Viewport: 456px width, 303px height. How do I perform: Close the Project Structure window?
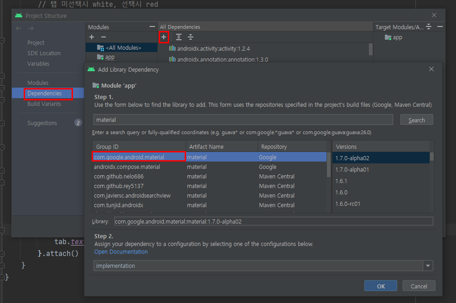pos(434,15)
